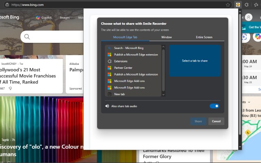Select the second Publish a Microsoft Edge extension row
Viewport: 261px width, 163px height.
point(133,74)
